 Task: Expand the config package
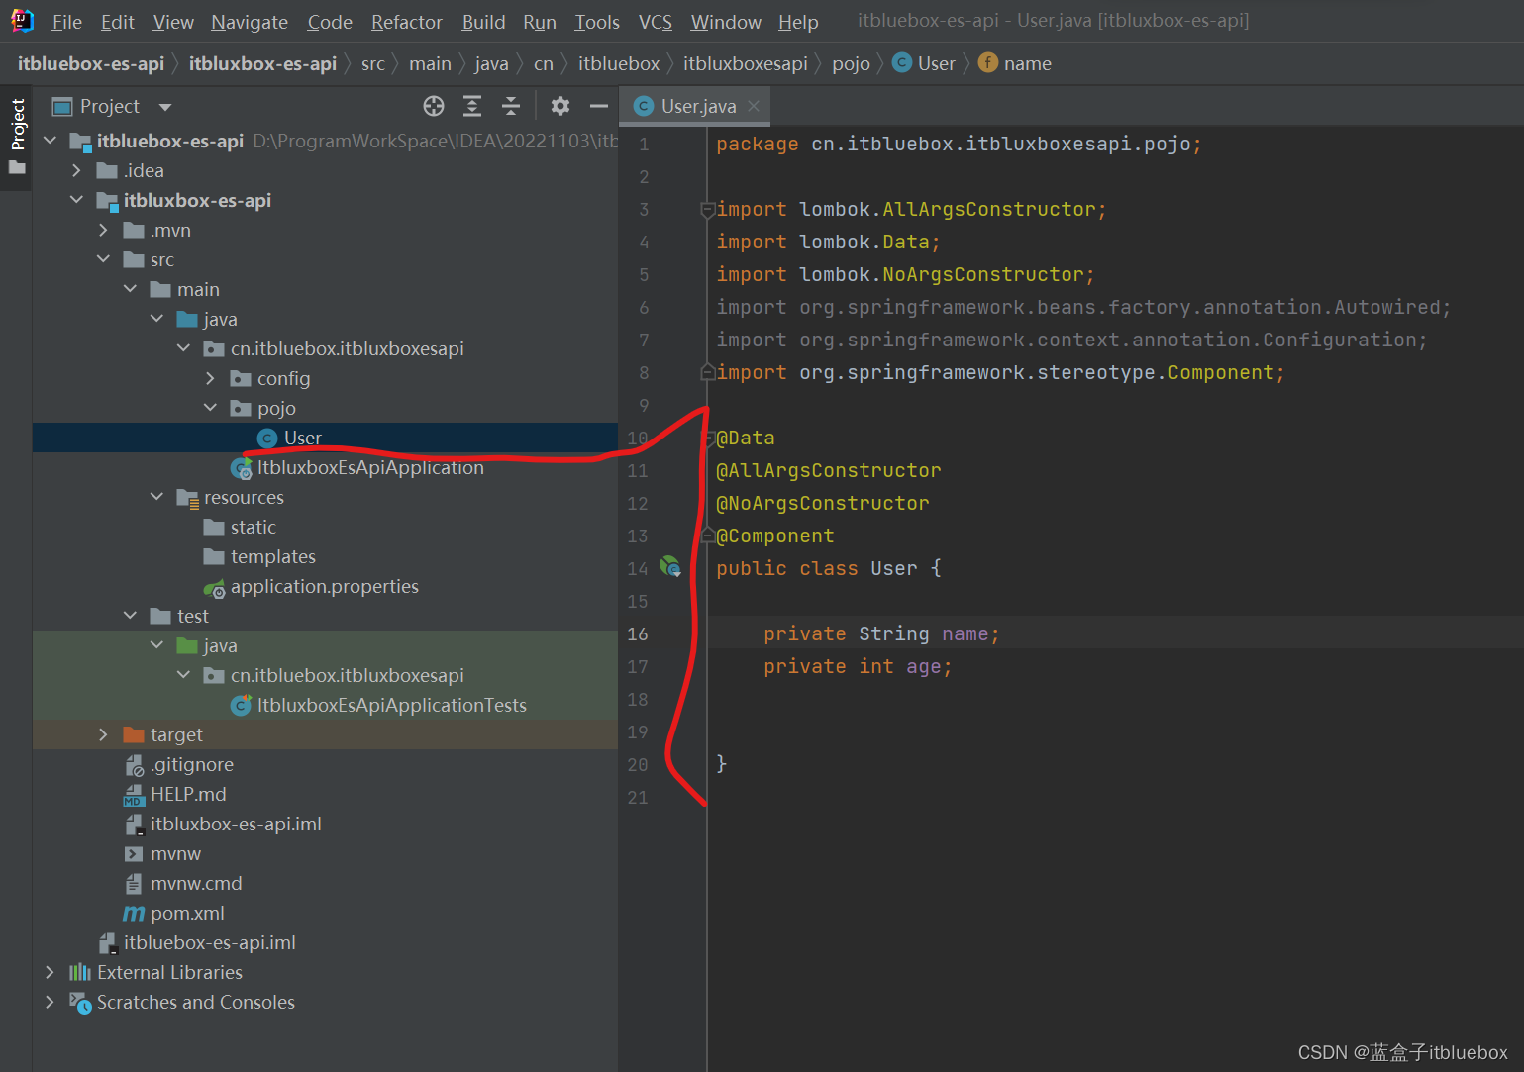pyautogui.click(x=210, y=378)
